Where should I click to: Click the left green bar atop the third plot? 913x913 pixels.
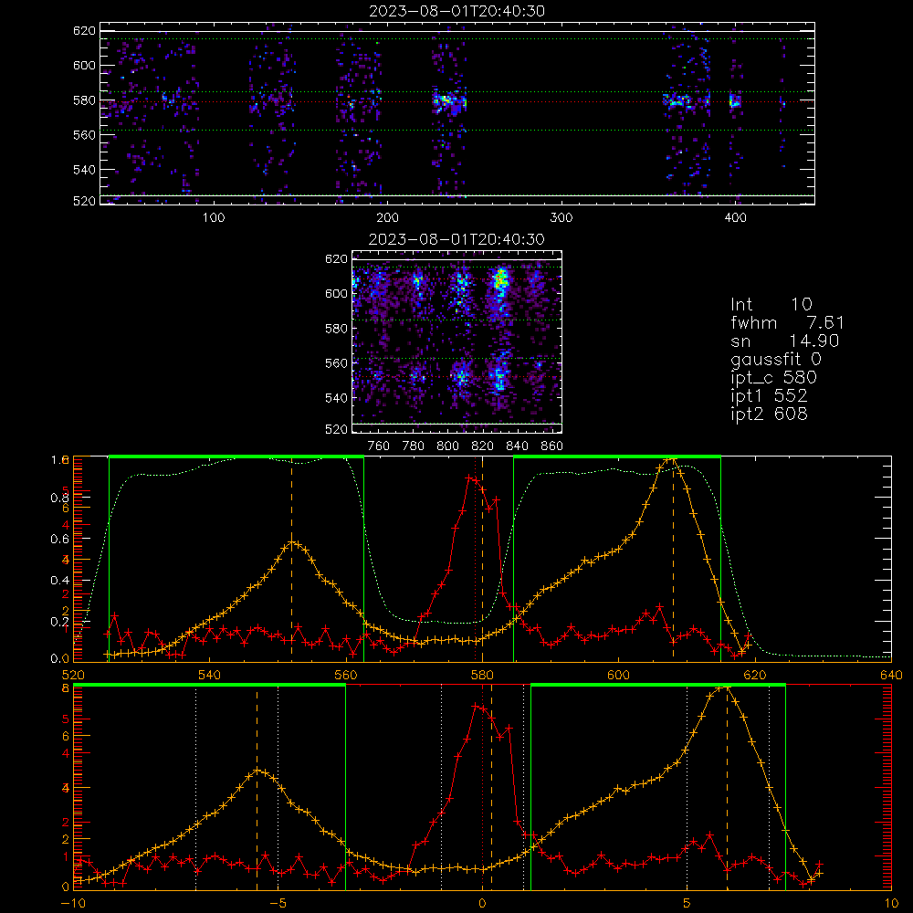[236, 457]
